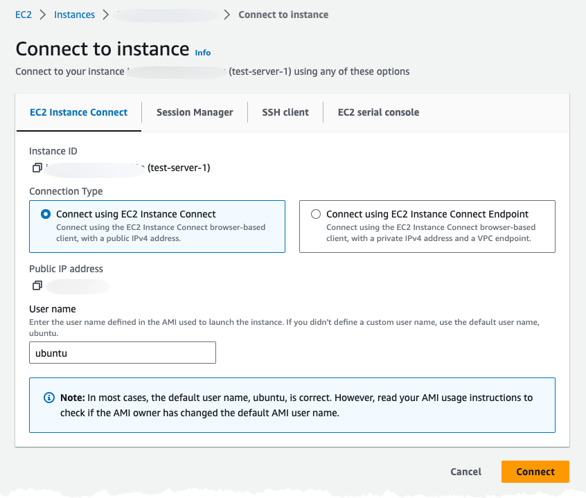
Task: Select Connect using EC2 Instance Connect radio
Action: (x=46, y=214)
